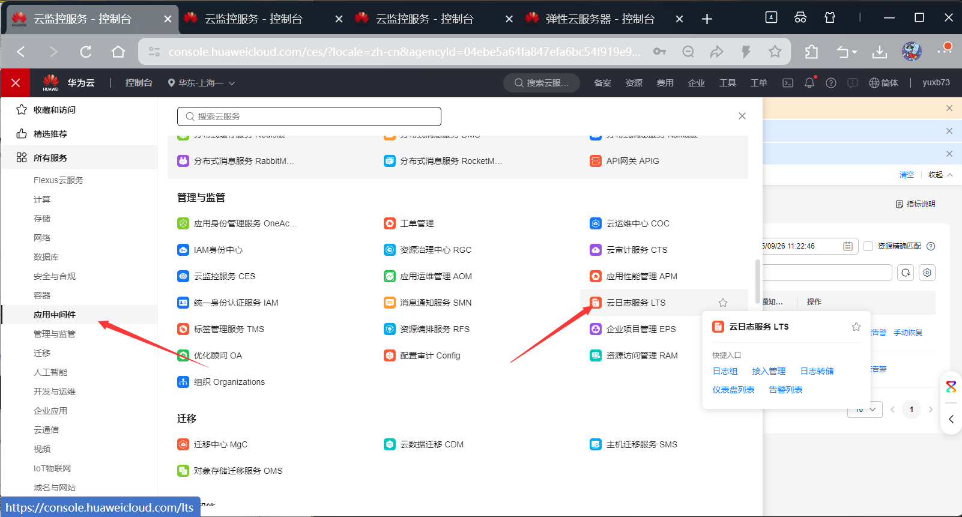The image size is (962, 517).
Task: Open the date picker calendar icon
Action: (x=848, y=246)
